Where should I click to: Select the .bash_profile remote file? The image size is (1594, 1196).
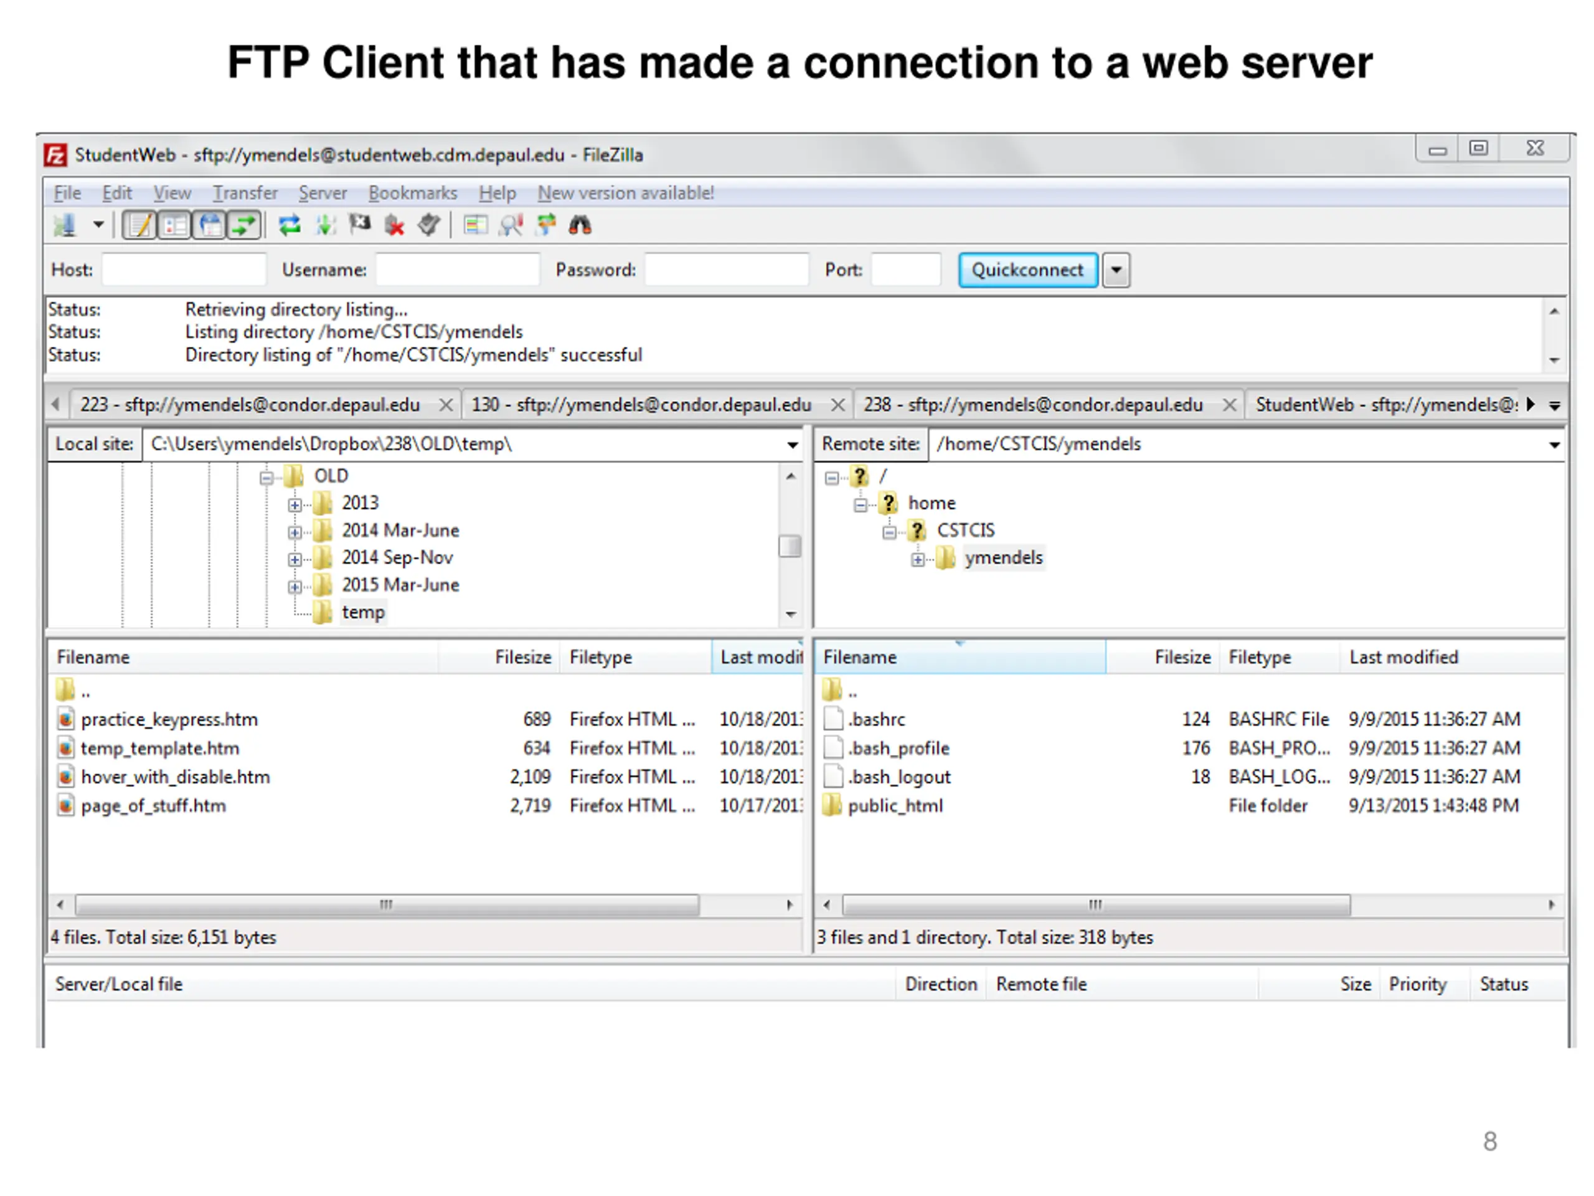click(1189, 748)
